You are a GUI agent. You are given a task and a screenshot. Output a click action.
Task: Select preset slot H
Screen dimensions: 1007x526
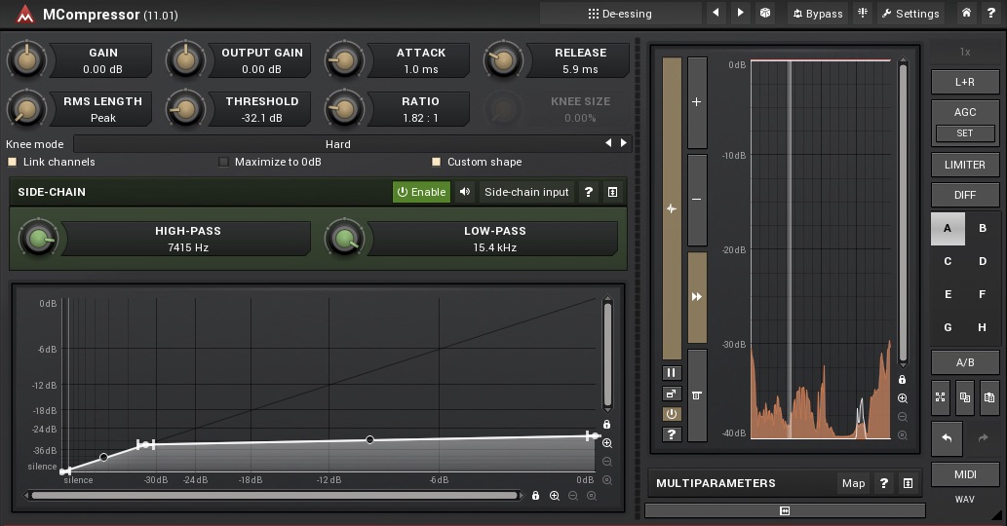(x=982, y=327)
